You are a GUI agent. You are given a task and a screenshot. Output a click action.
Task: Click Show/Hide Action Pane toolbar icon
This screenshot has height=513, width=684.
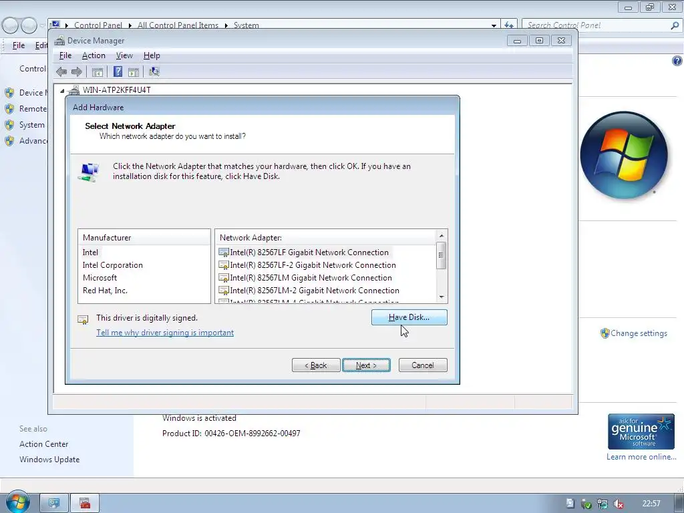tap(134, 72)
